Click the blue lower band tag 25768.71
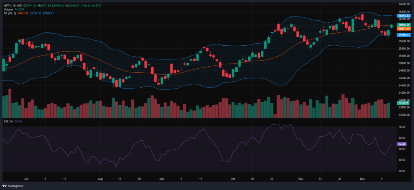The height and width of the screenshot is (190, 414). [x=404, y=35]
